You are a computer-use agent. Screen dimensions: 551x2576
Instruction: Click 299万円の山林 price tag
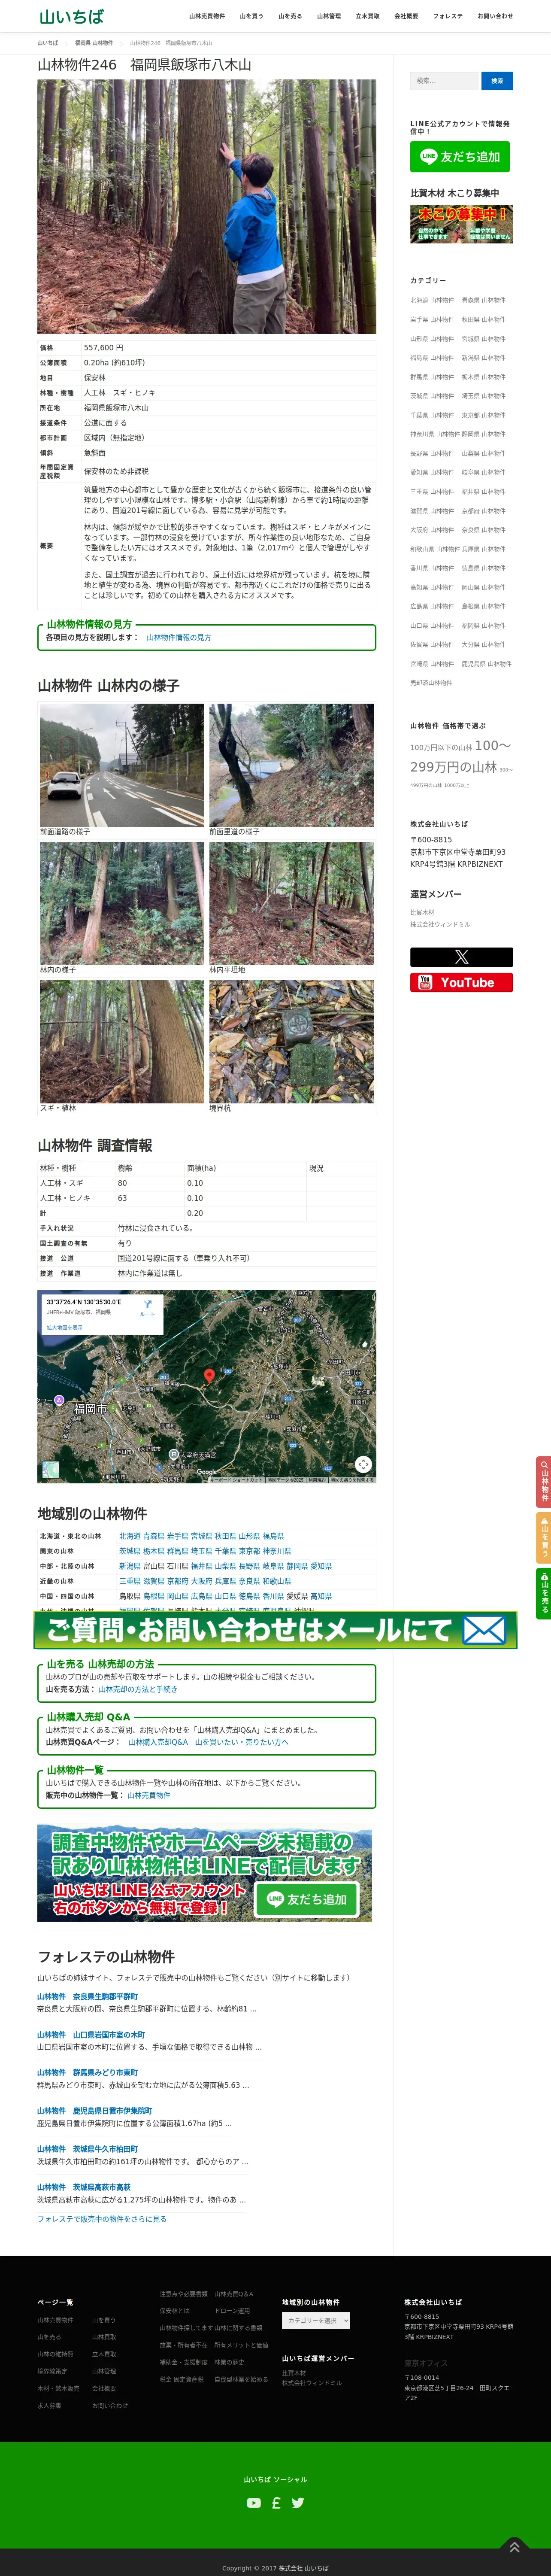[453, 766]
